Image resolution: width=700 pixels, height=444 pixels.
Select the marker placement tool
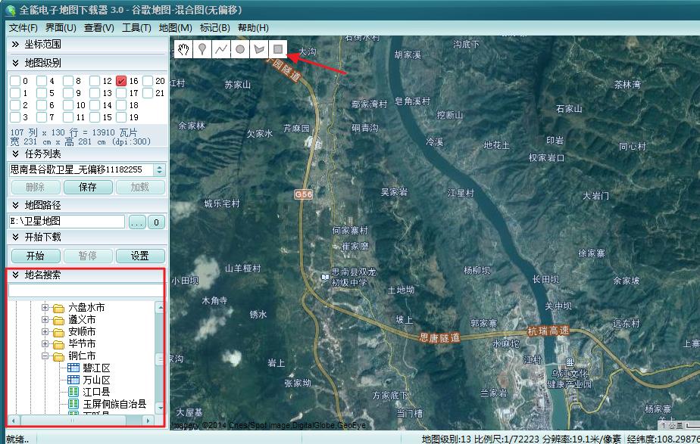pos(203,49)
